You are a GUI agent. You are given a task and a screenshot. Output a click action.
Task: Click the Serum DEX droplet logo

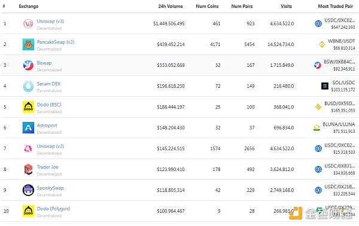tap(28, 86)
